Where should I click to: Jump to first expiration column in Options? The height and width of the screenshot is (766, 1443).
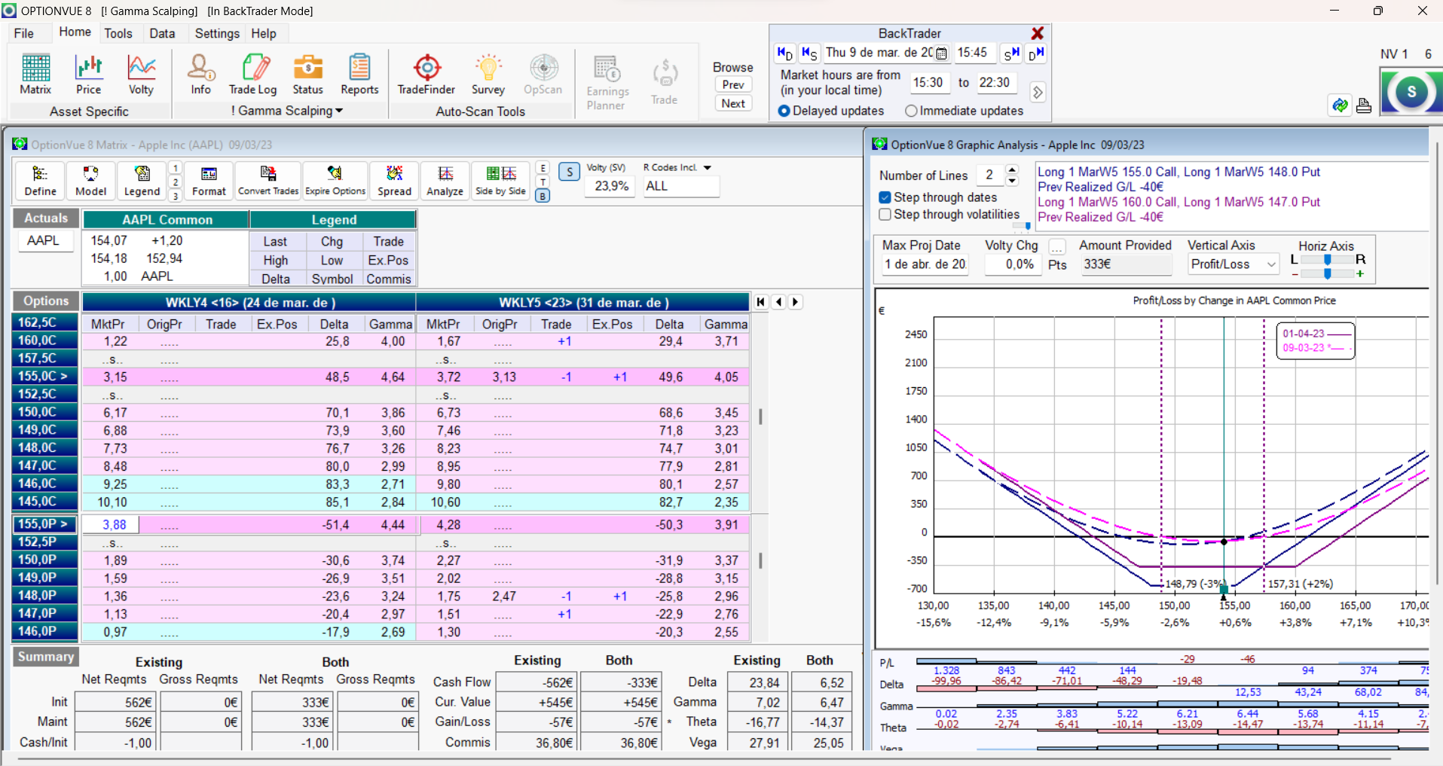pos(760,302)
